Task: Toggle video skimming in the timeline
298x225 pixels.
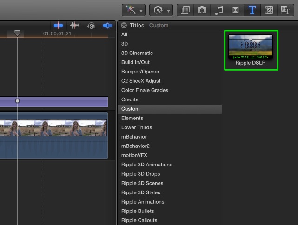Action: 59,26
